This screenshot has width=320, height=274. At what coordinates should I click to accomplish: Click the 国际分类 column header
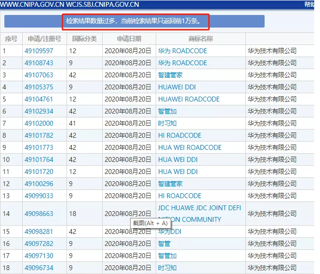click(84, 39)
